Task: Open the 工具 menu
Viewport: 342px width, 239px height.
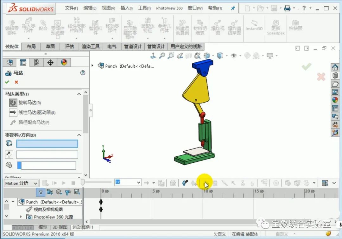Action: pos(144,8)
